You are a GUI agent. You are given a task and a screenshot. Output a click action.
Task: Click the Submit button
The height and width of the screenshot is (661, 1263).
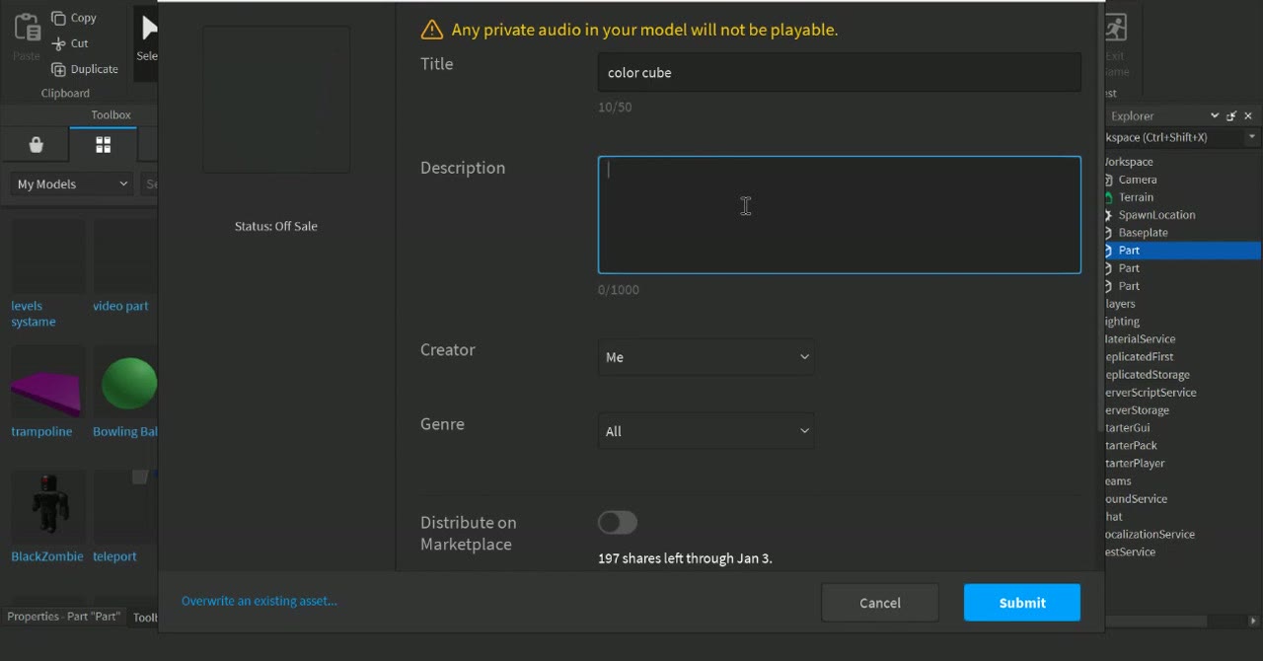[x=1022, y=603]
